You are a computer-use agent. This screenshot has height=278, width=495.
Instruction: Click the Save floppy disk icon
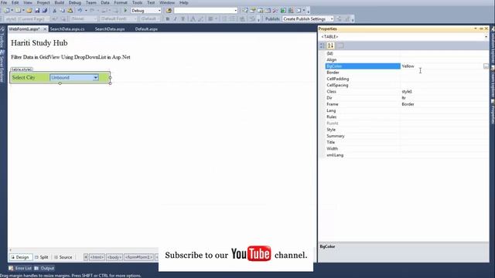coord(37,11)
